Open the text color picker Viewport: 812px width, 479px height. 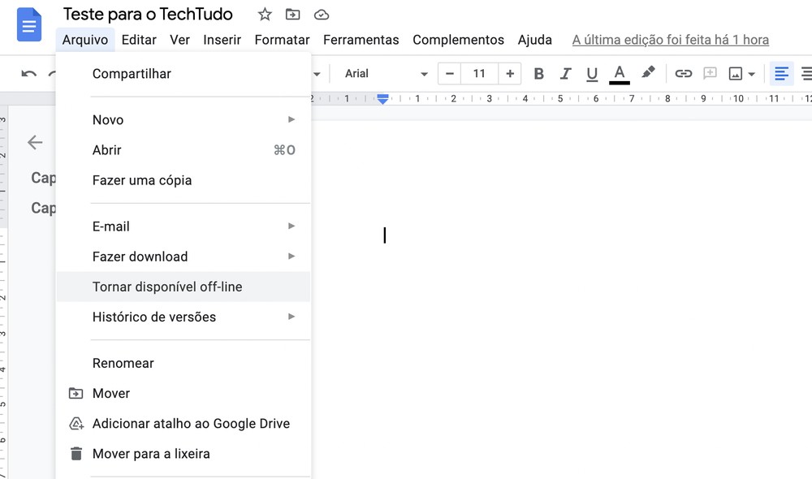click(619, 73)
